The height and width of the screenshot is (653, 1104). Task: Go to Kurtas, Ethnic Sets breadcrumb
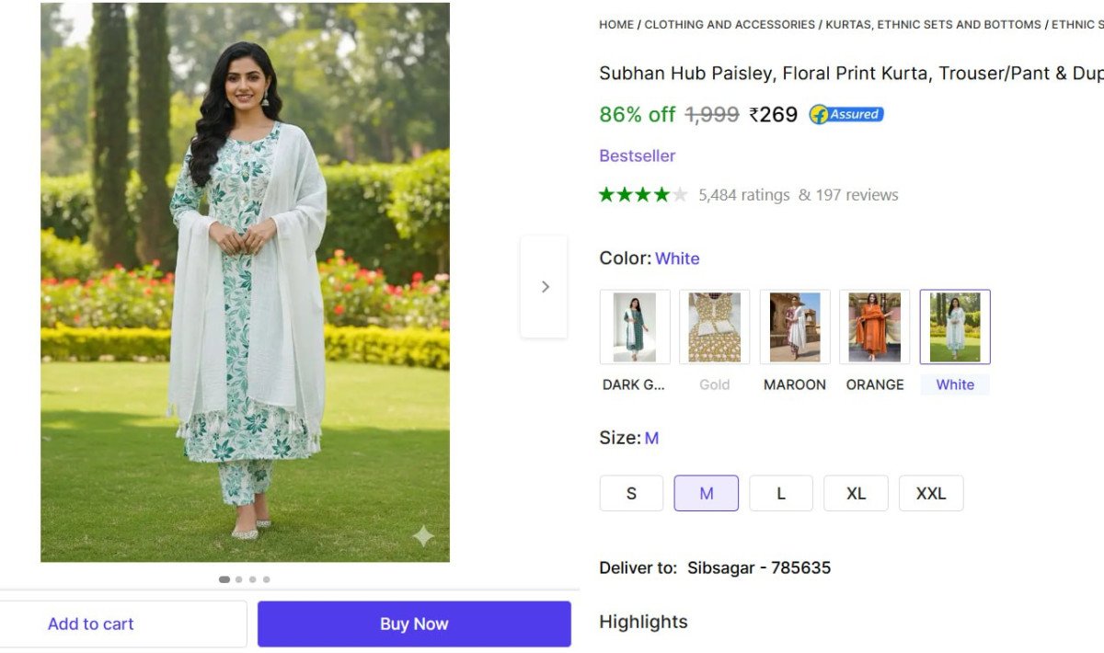pos(933,25)
